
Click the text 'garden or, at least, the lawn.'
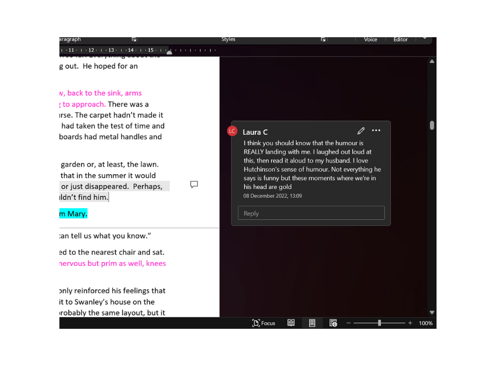(110, 165)
